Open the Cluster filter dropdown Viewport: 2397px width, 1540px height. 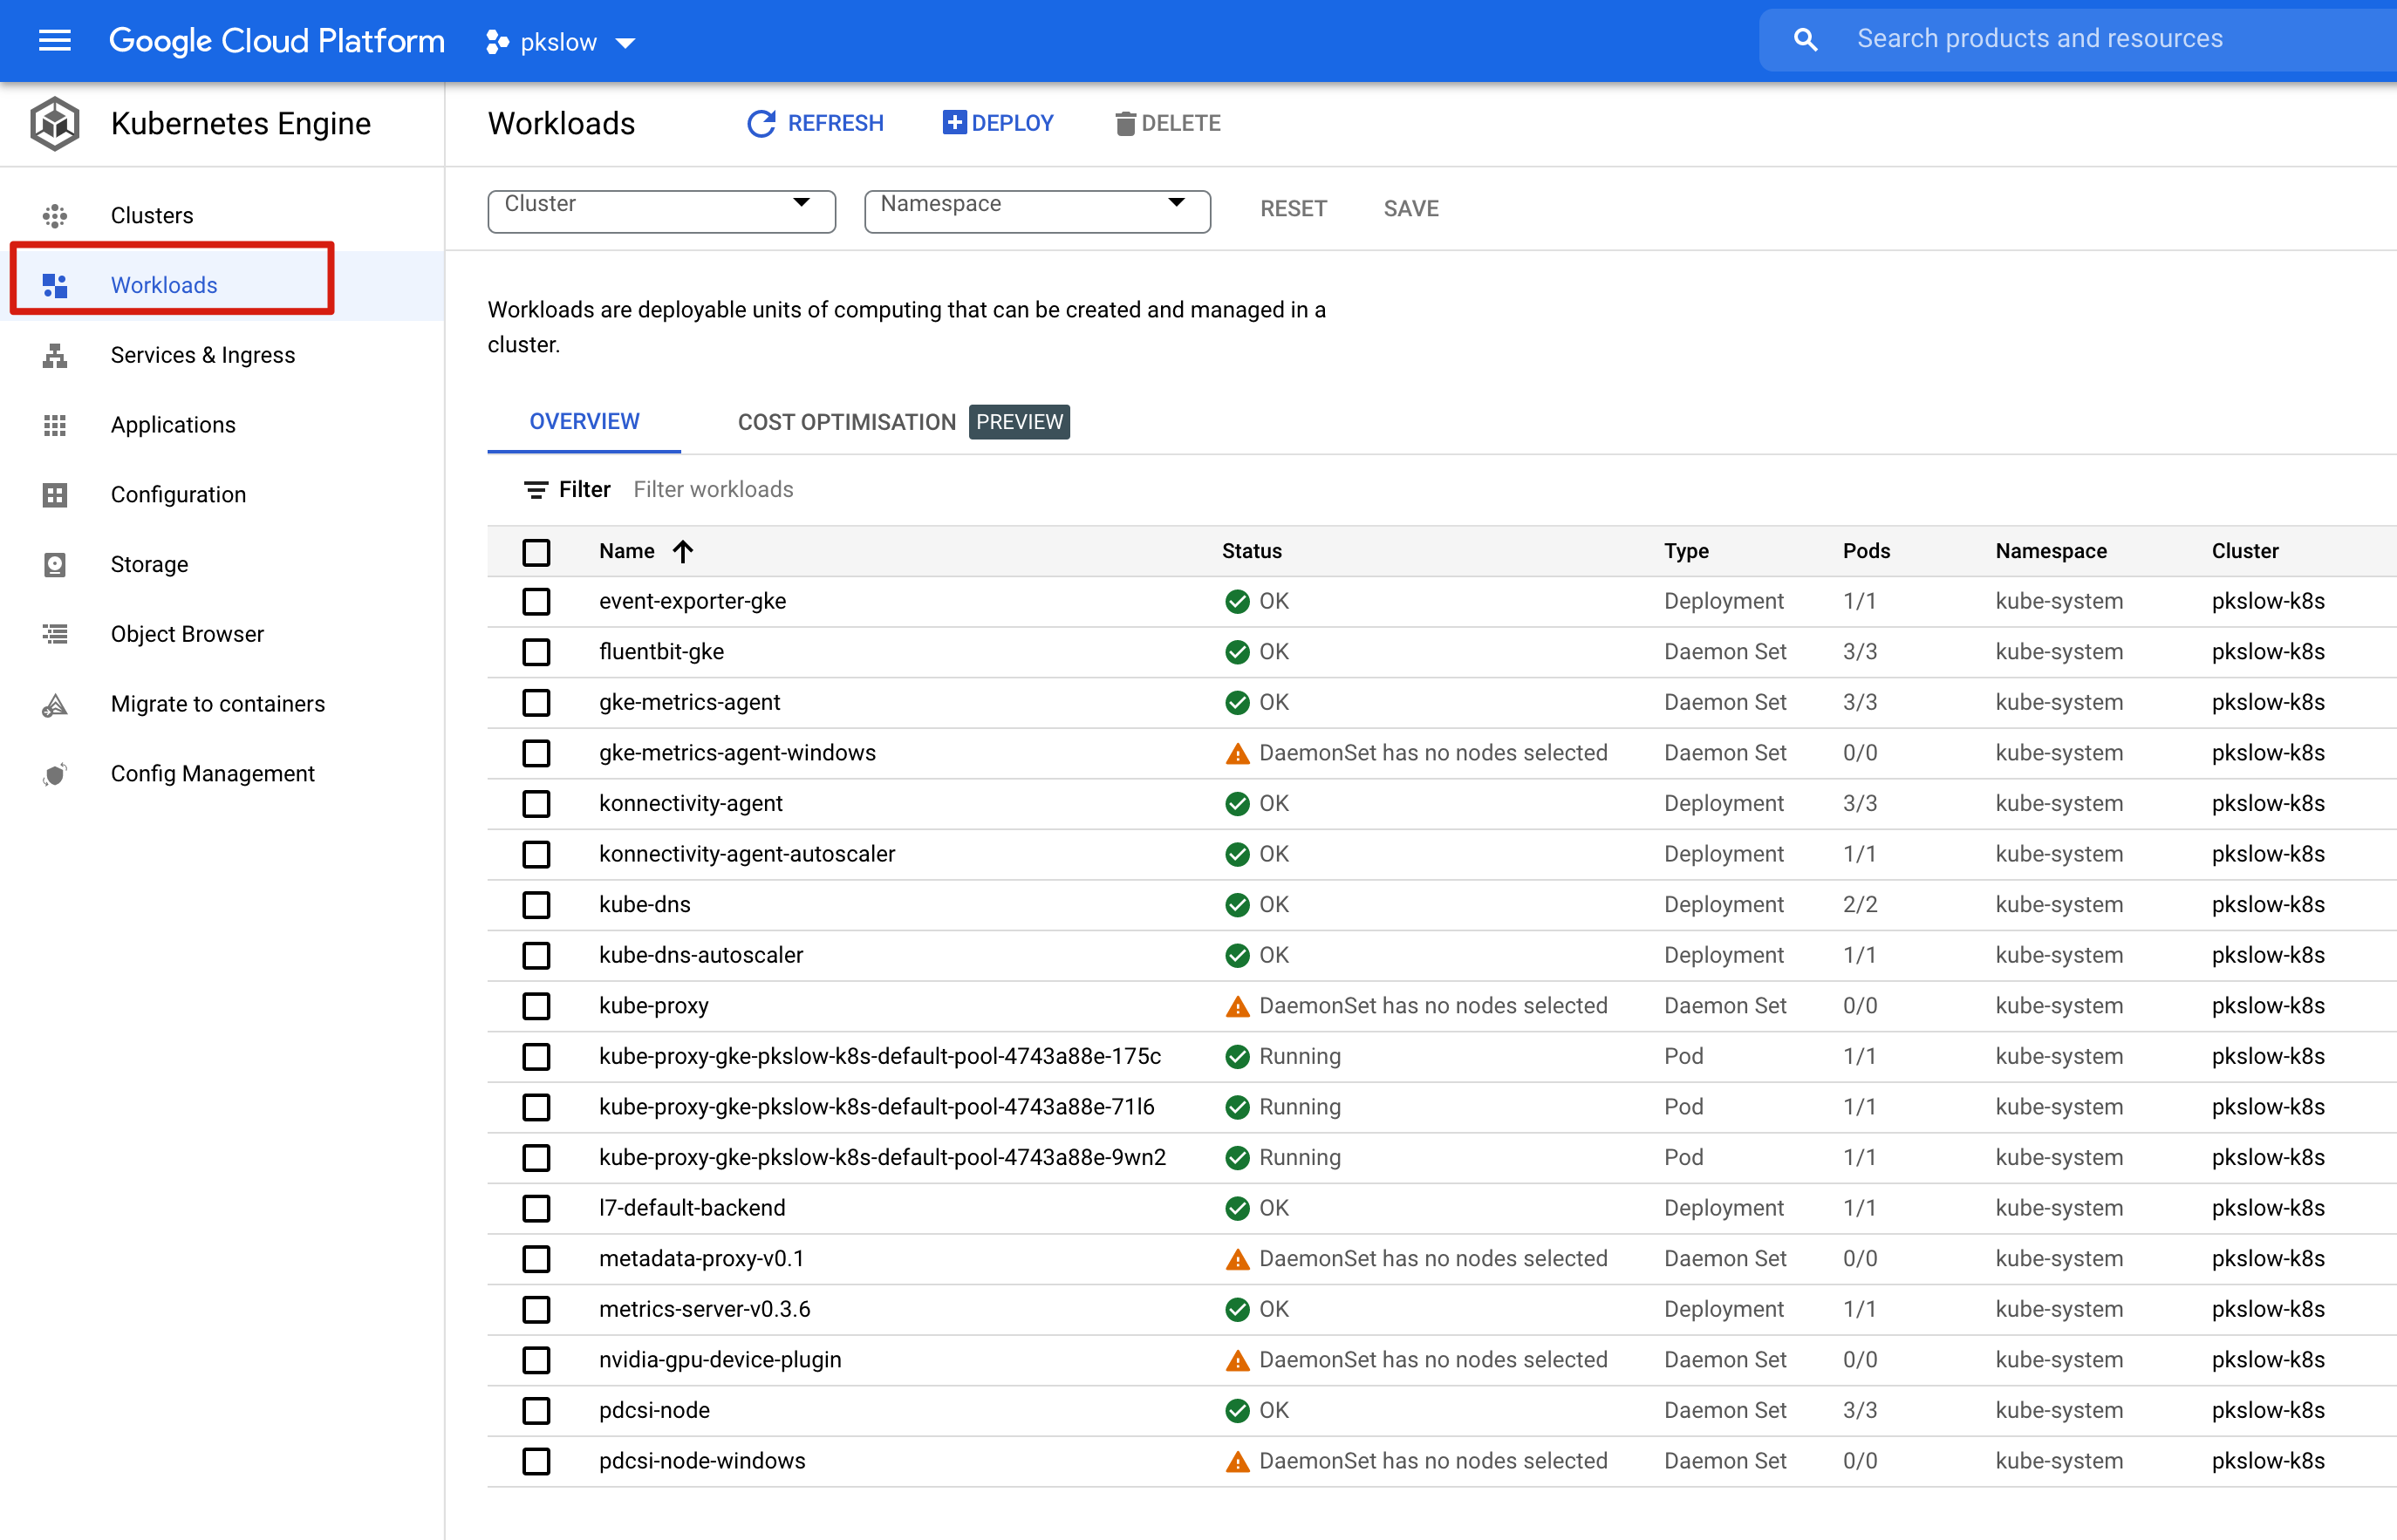coord(661,210)
